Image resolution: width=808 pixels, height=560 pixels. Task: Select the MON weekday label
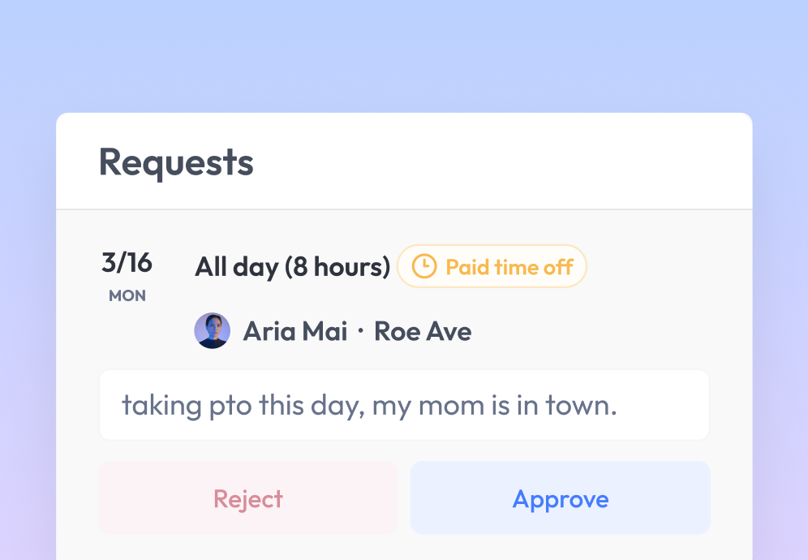coord(127,295)
